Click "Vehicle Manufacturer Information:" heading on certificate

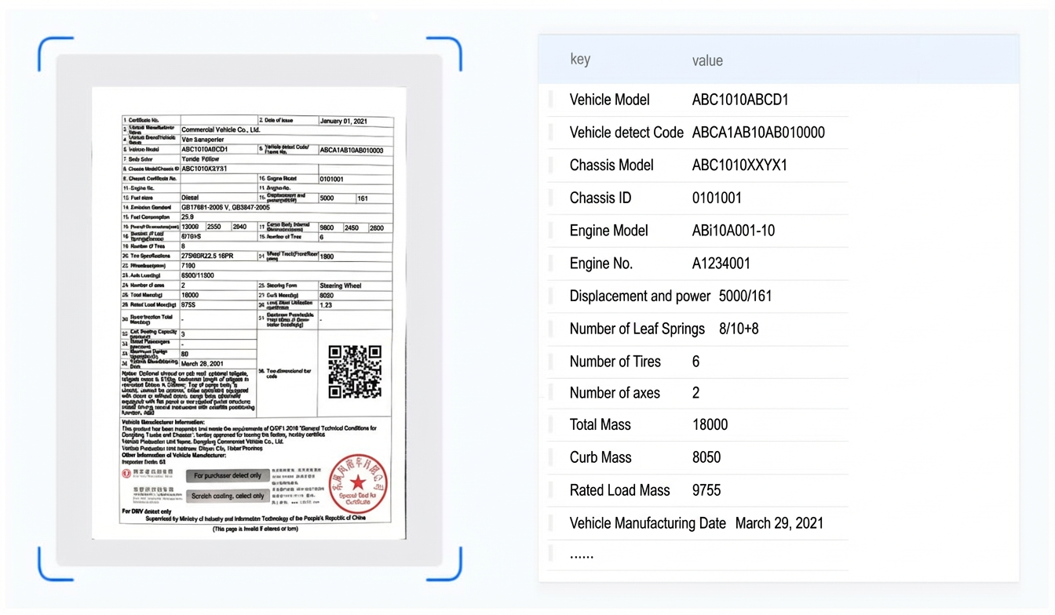pyautogui.click(x=163, y=422)
